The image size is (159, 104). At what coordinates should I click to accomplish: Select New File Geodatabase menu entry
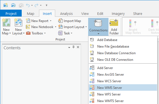(123, 46)
